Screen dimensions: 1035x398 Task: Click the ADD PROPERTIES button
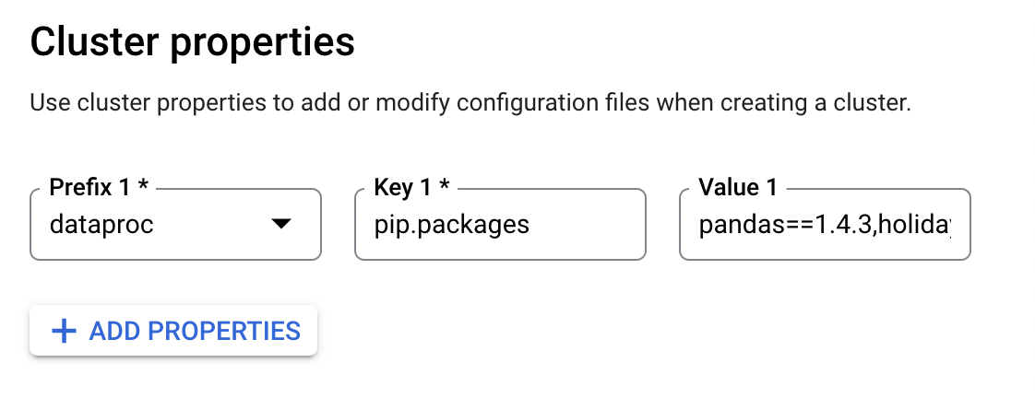(173, 331)
